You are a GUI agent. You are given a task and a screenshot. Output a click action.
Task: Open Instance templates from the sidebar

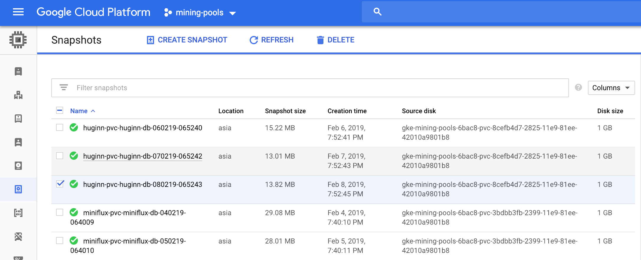(x=18, y=119)
